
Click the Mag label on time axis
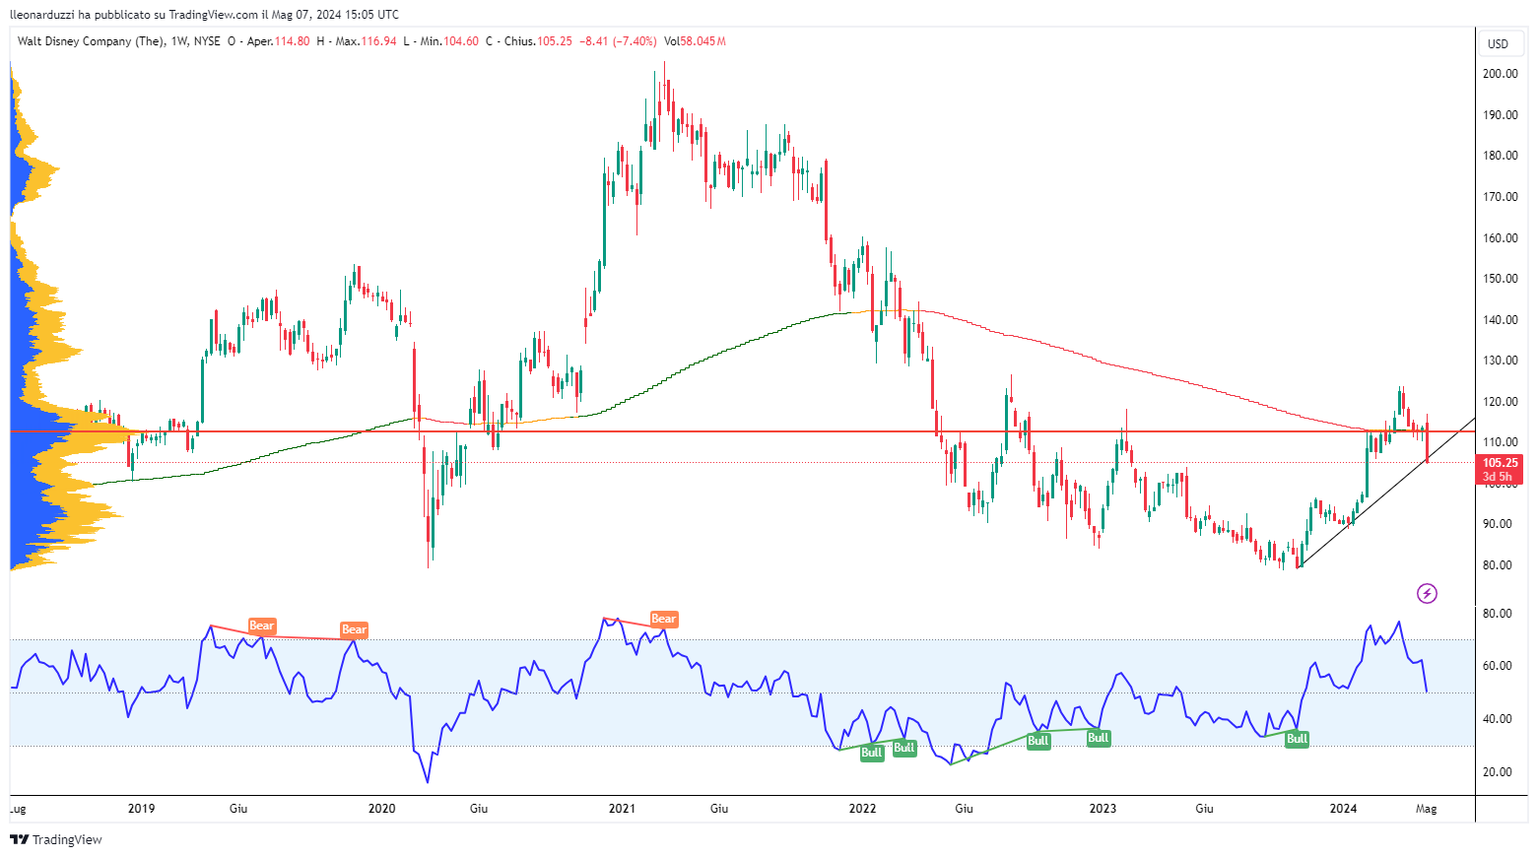pyautogui.click(x=1426, y=809)
